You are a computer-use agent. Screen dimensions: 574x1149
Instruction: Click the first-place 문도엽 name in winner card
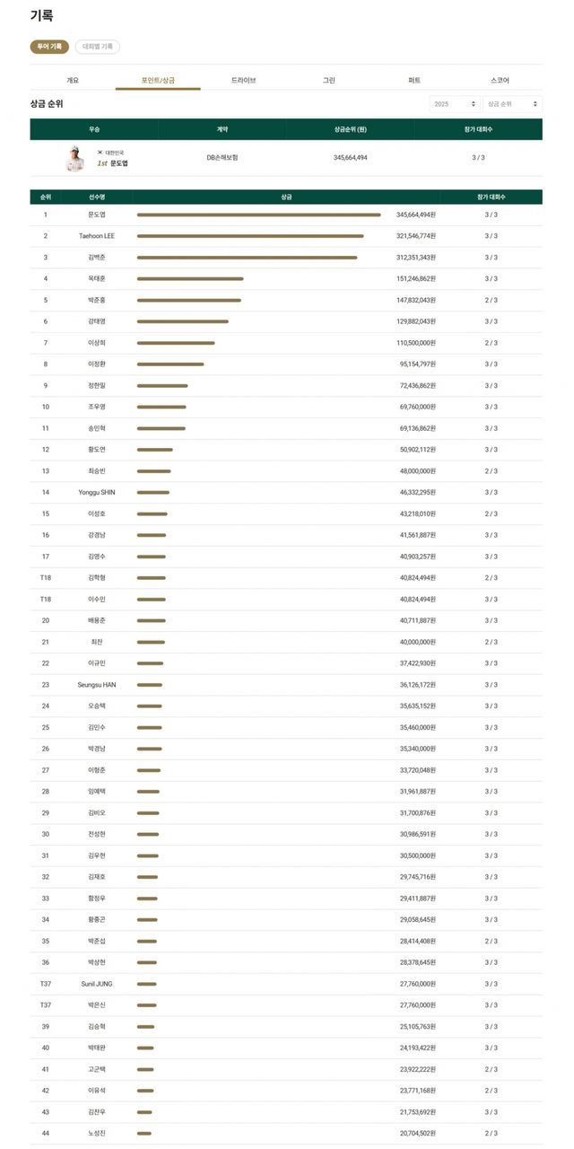click(x=119, y=163)
